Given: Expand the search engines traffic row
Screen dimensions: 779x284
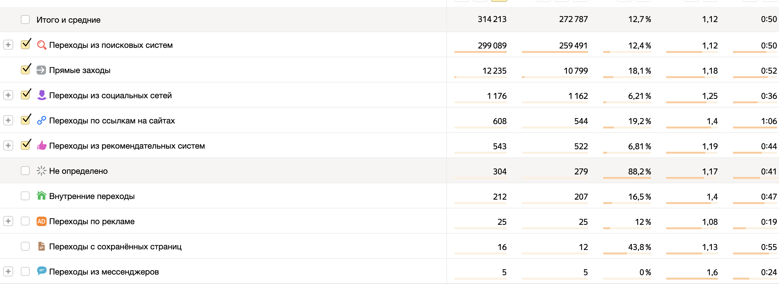Looking at the screenshot, I should pos(8,45).
